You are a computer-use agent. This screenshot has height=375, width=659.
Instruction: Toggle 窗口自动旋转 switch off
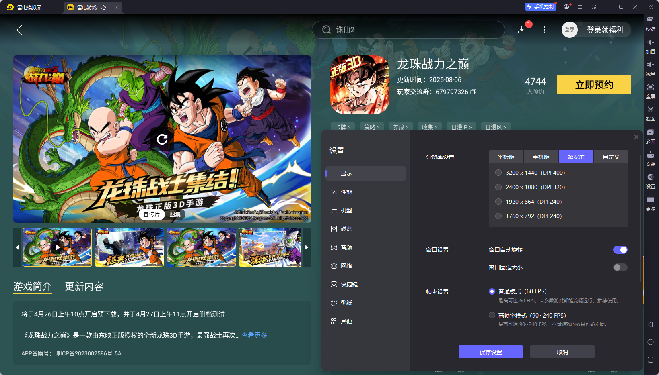pos(620,250)
